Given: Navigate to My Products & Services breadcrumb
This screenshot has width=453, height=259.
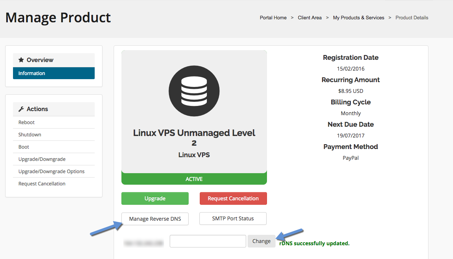Looking at the screenshot, I should pyautogui.click(x=358, y=17).
